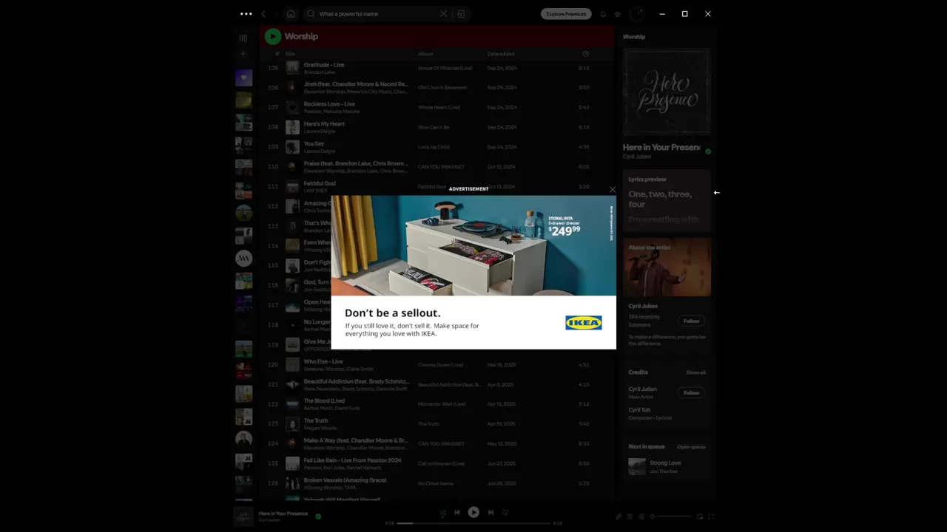Follow Cyril Julien in About the artist
Screen dimensions: 947x532
pyautogui.click(x=691, y=321)
